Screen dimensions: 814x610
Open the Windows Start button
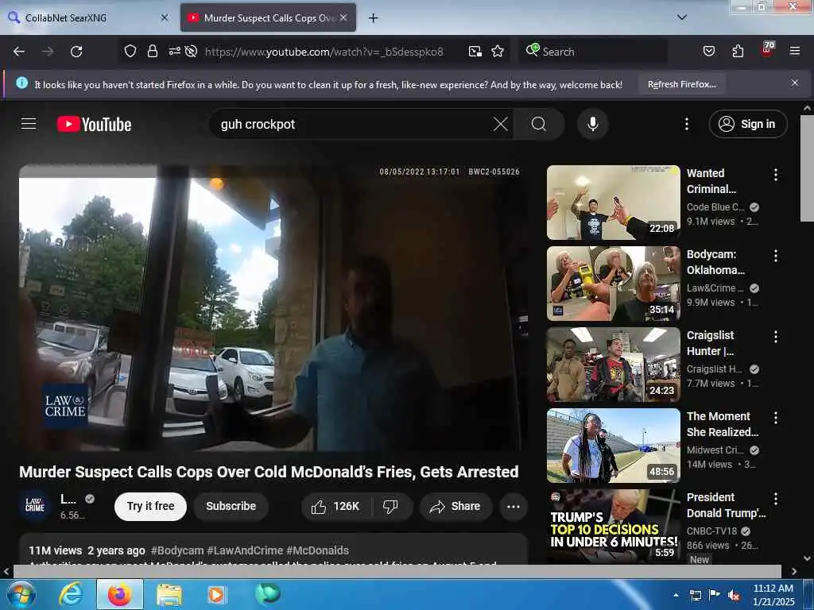(21, 594)
